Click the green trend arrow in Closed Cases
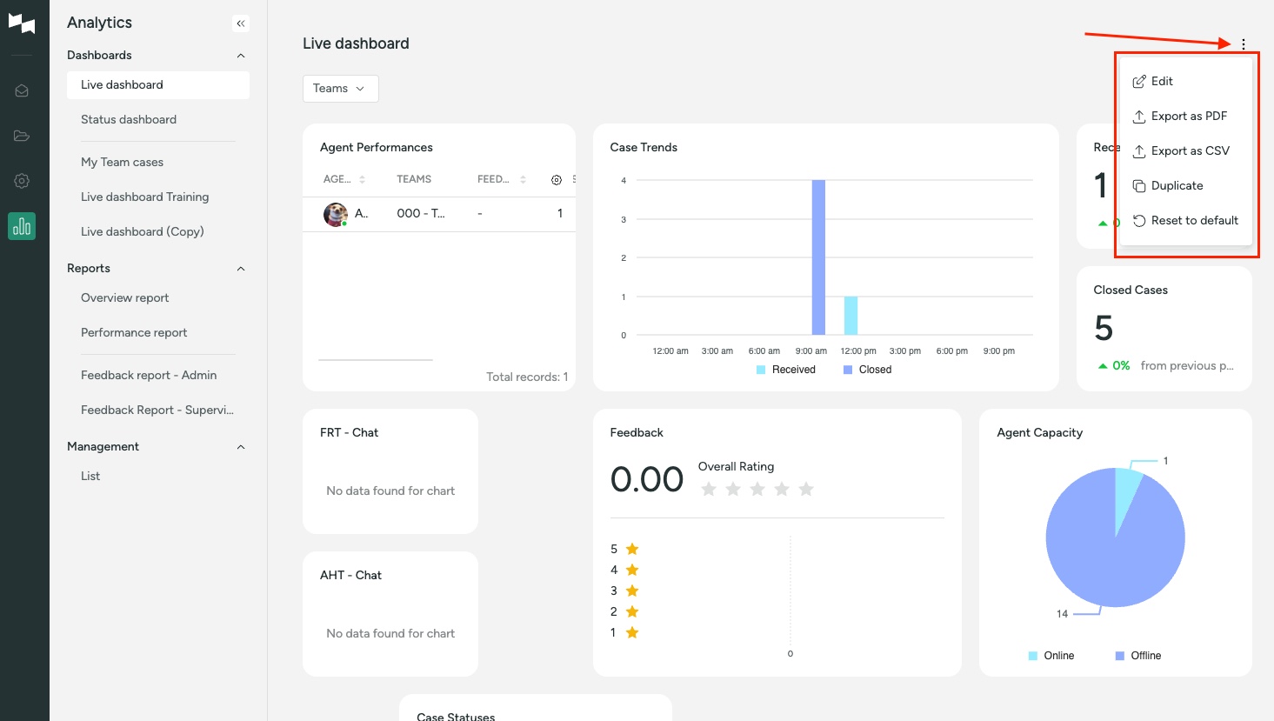Screen dimensions: 1274x721 click(x=1103, y=366)
